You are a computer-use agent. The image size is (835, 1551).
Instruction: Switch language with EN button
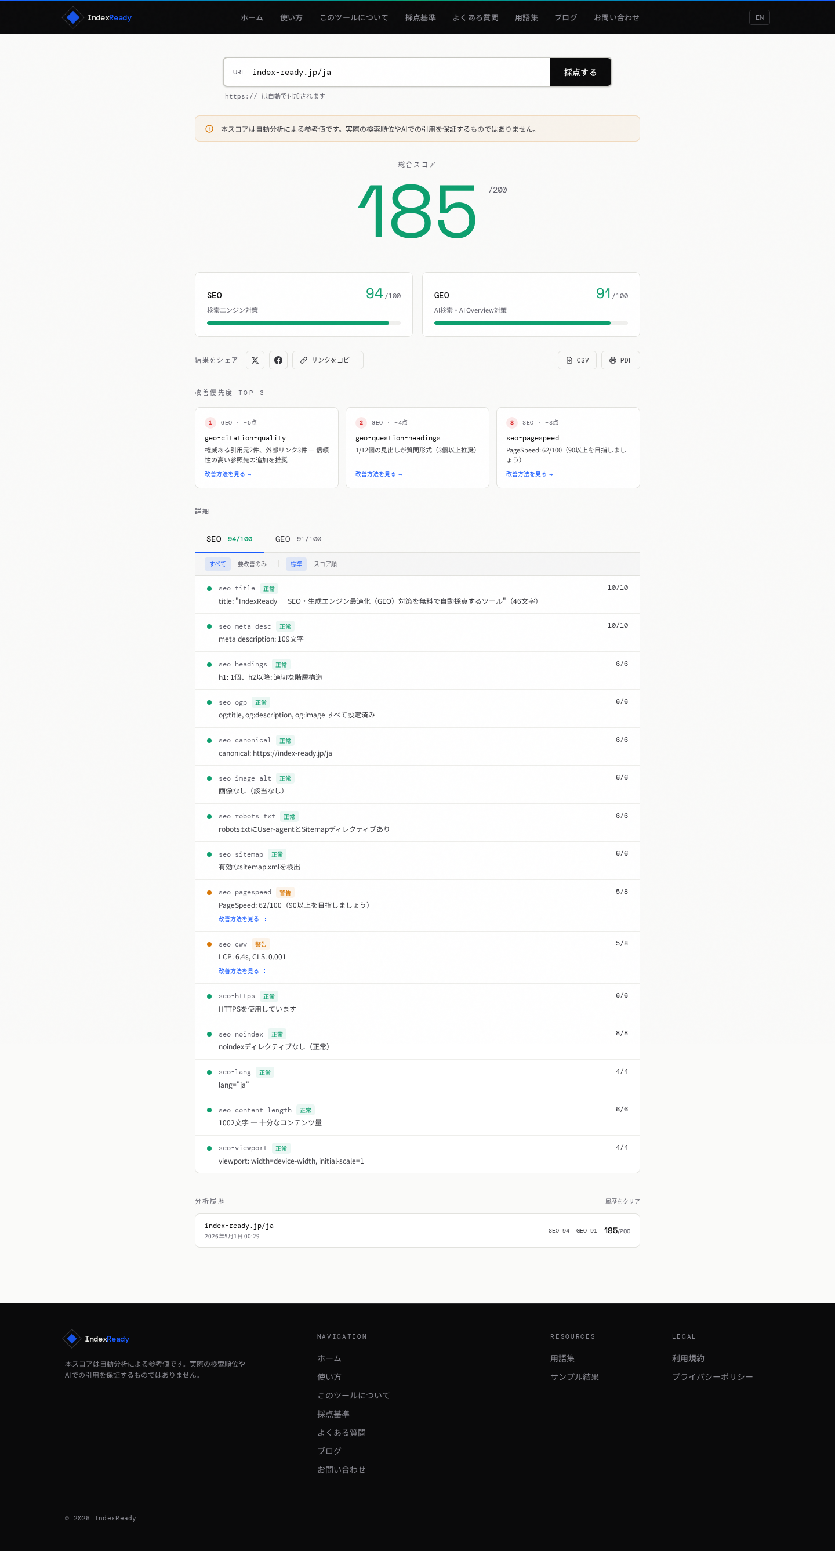click(x=759, y=17)
